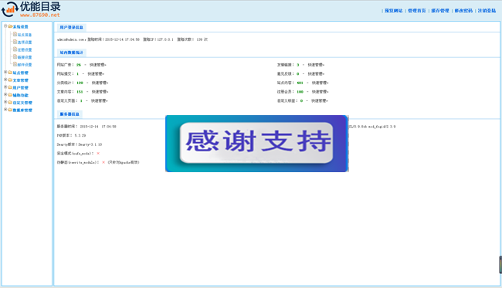
Task: Expand the 文章管理 tree node
Action: (5, 80)
